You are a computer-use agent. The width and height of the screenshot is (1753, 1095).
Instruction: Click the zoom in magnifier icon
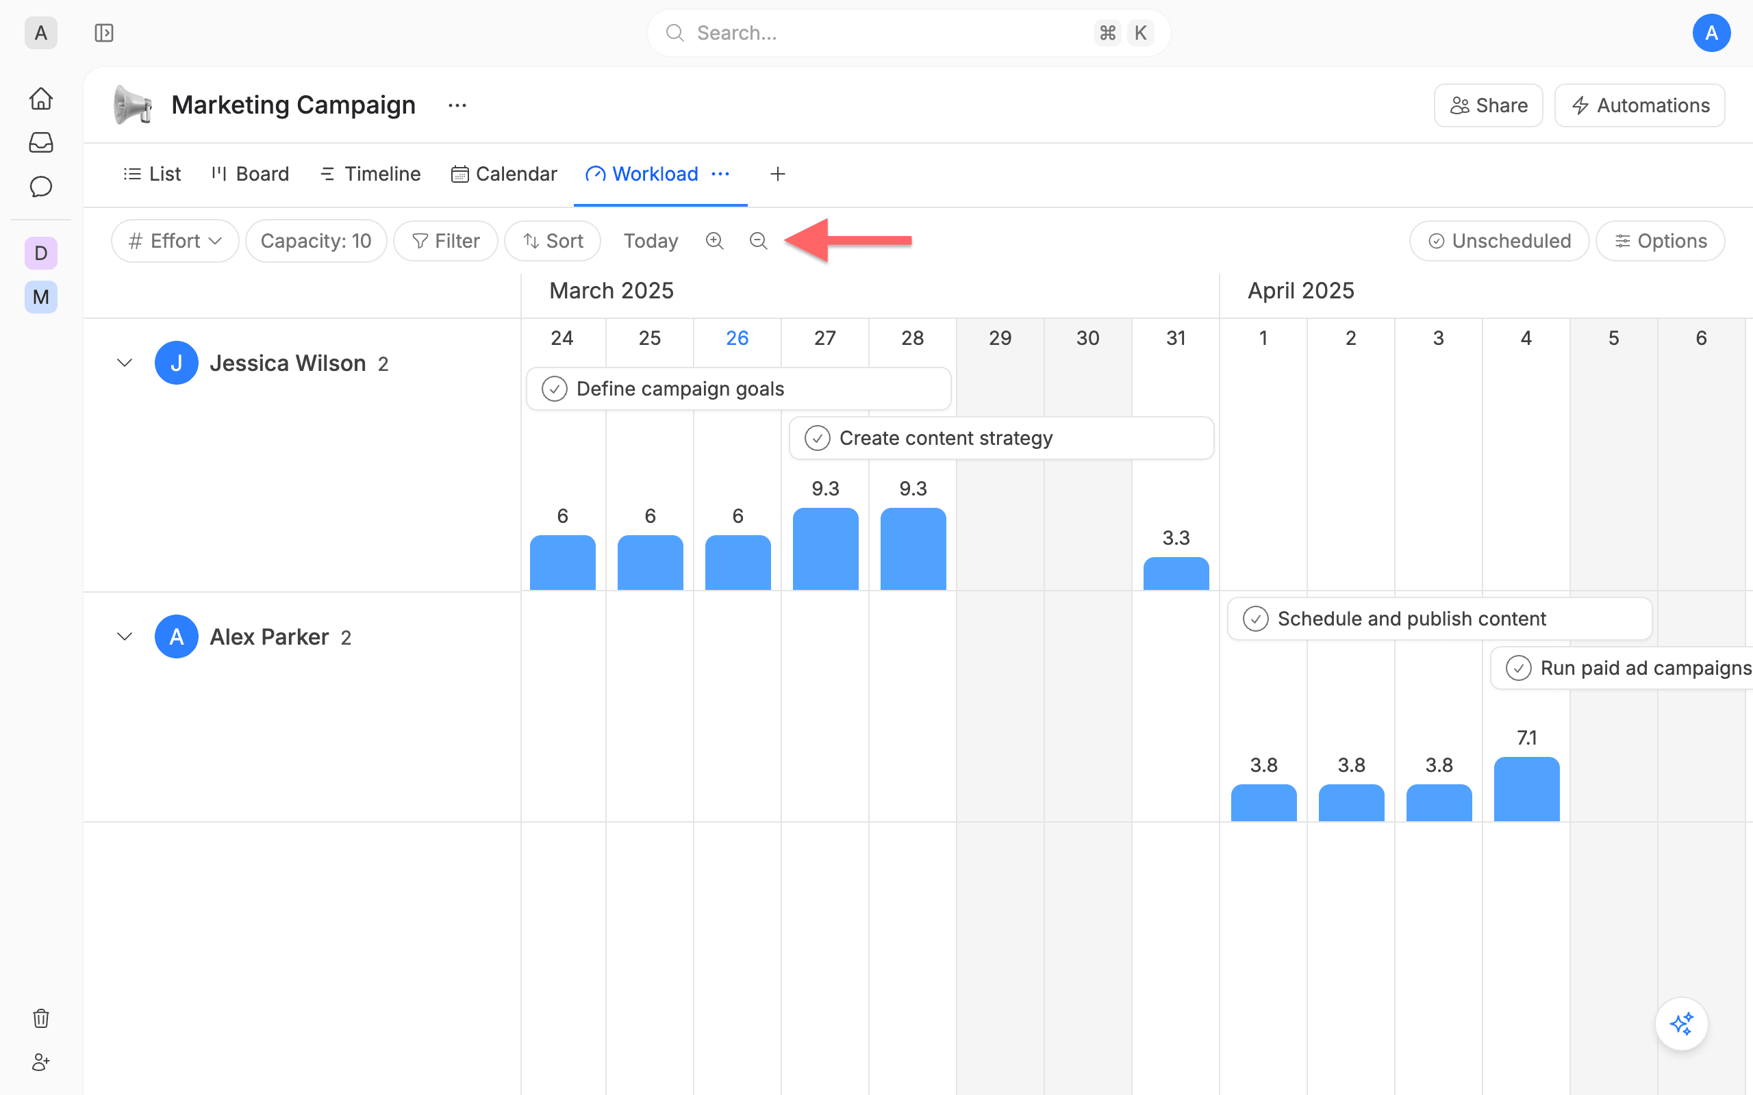715,240
